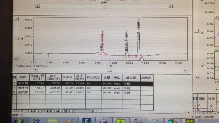Open the 图例 tab in legend panel
Screen dimensions: 219x123
[209, 113]
